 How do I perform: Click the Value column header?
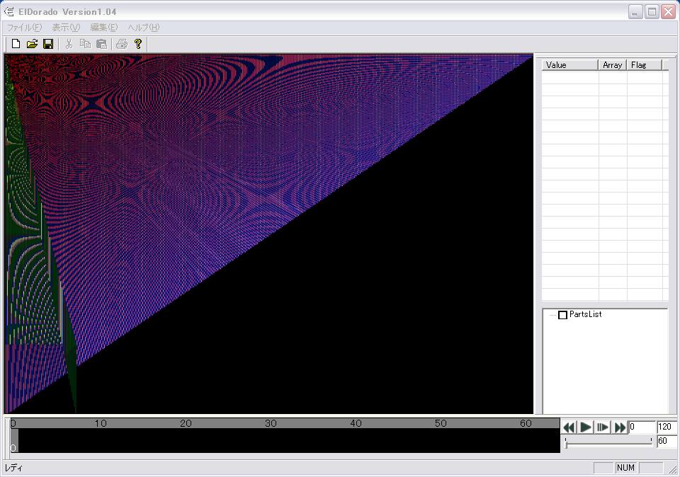pos(569,65)
